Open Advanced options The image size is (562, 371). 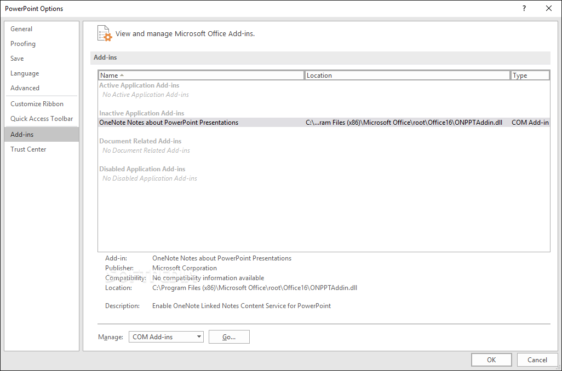(42, 88)
